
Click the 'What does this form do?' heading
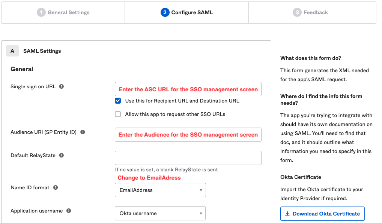(311, 58)
